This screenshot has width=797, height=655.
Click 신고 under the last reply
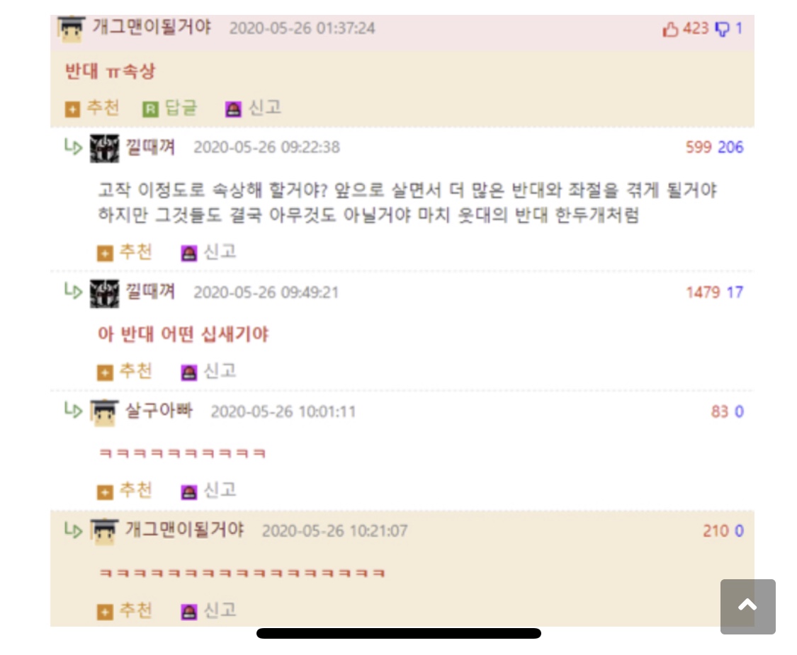click(209, 610)
